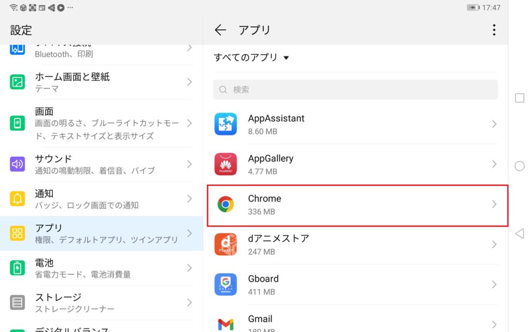Tap the Chrome app icon
531x332 pixels.
[x=226, y=204]
